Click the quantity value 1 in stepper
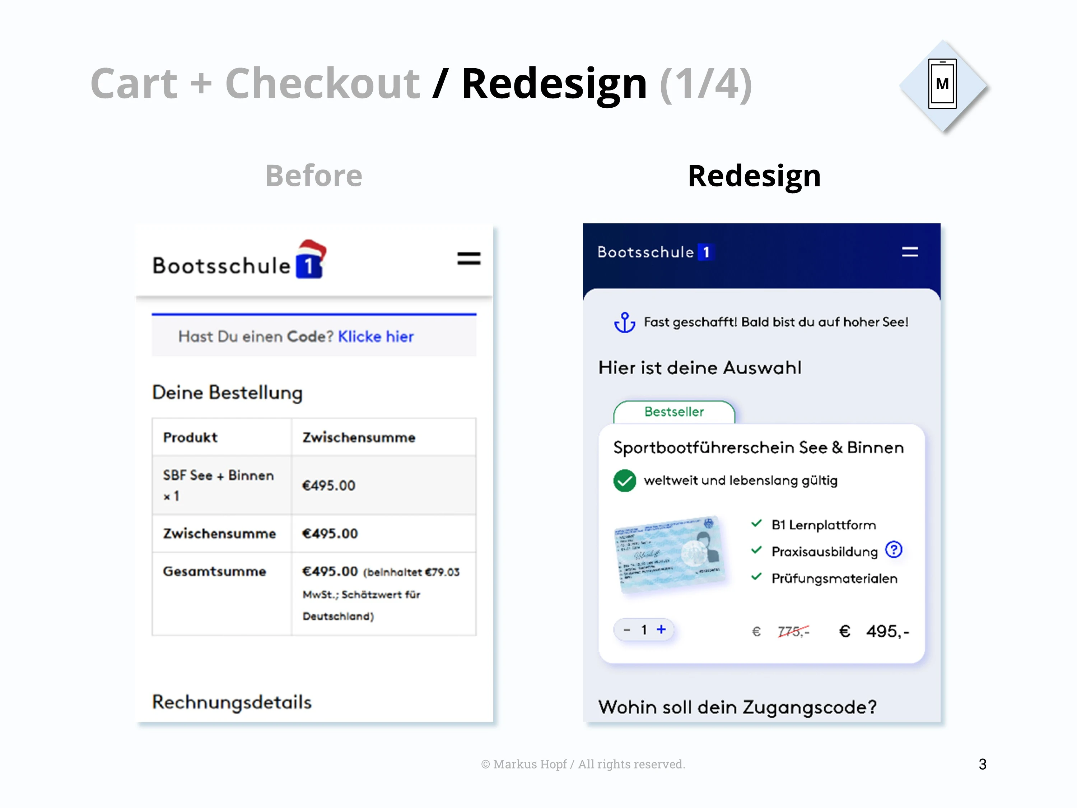Image resolution: width=1077 pixels, height=808 pixels. [x=644, y=630]
